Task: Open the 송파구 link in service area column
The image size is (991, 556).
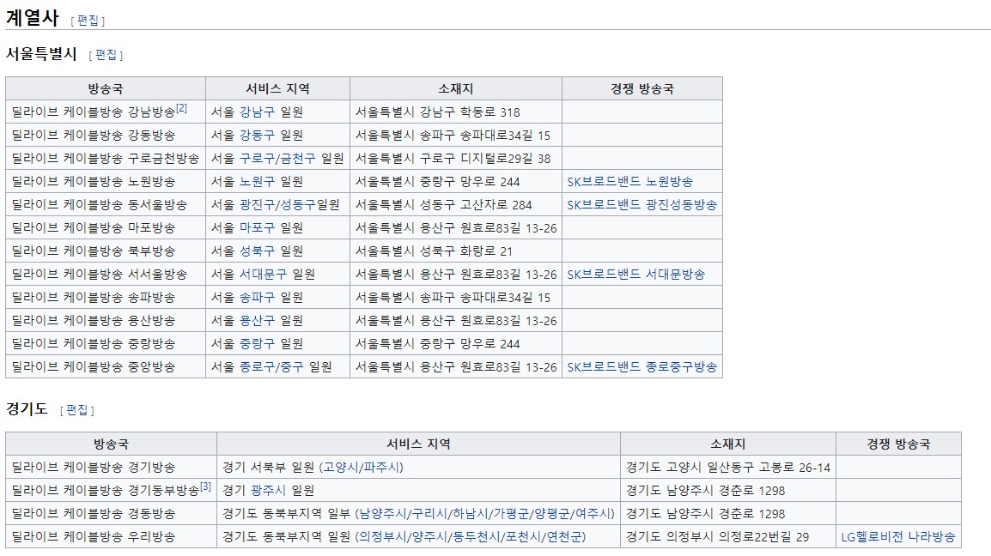Action: [x=258, y=297]
